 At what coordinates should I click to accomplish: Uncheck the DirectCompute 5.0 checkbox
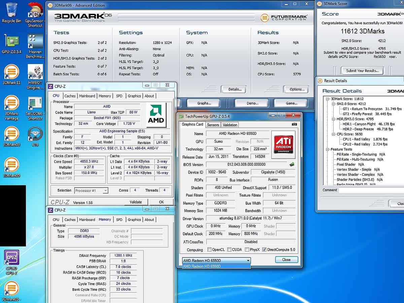pos(264,249)
